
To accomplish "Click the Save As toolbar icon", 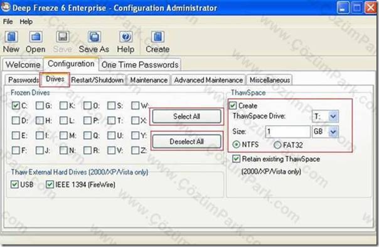I will [94, 37].
